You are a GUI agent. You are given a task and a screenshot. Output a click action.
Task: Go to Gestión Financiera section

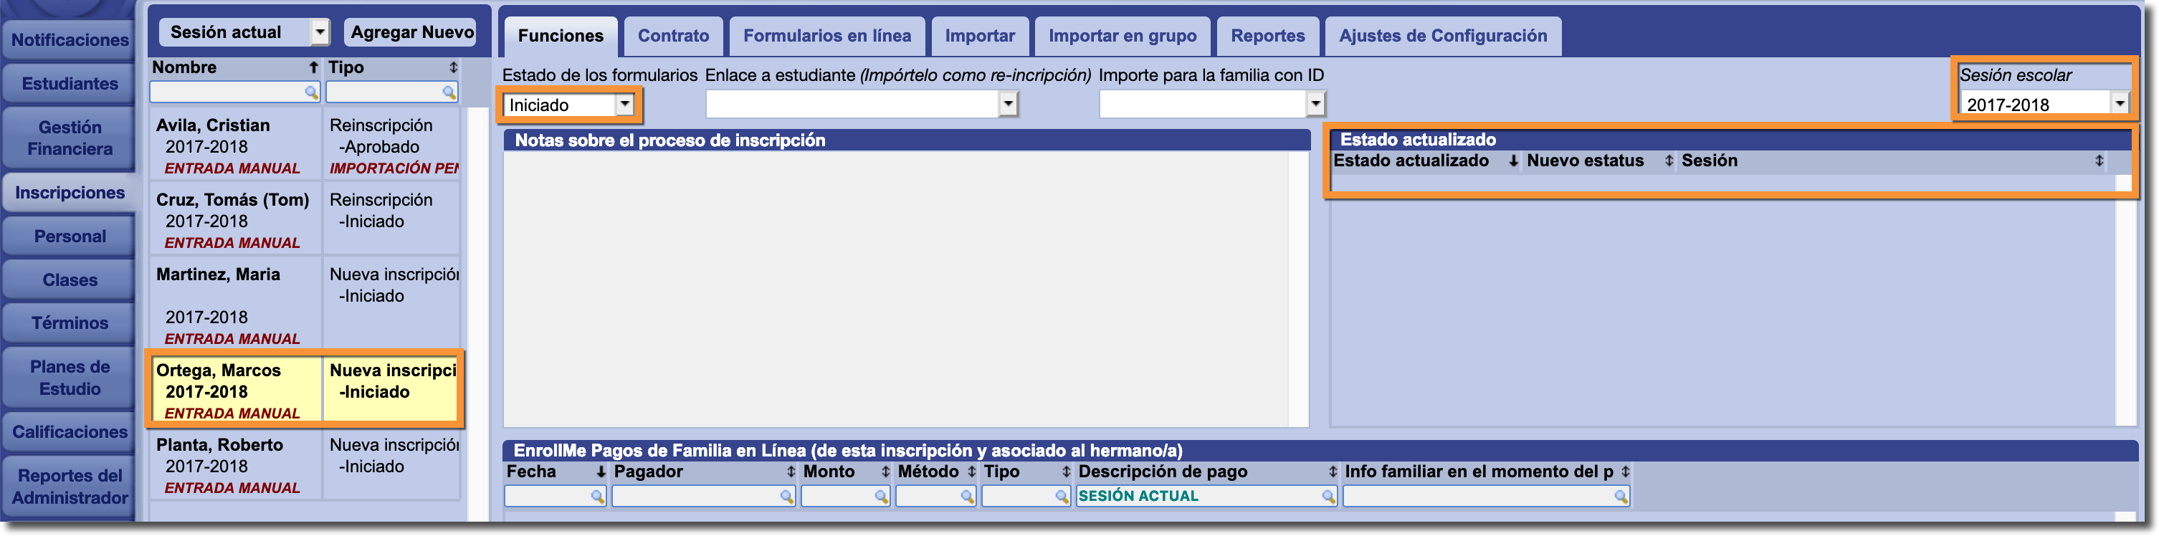[70, 138]
